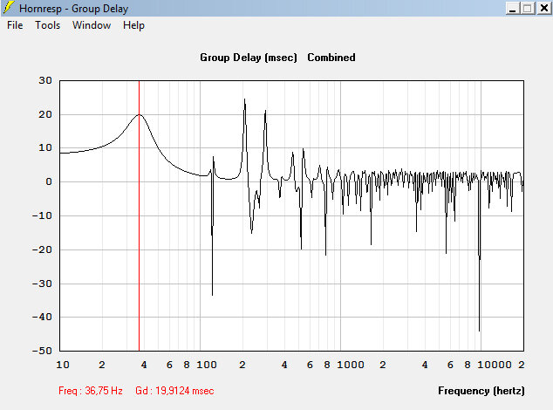The image size is (553, 410).
Task: Click the Gd : 19,9124 msec readout
Action: point(174,391)
